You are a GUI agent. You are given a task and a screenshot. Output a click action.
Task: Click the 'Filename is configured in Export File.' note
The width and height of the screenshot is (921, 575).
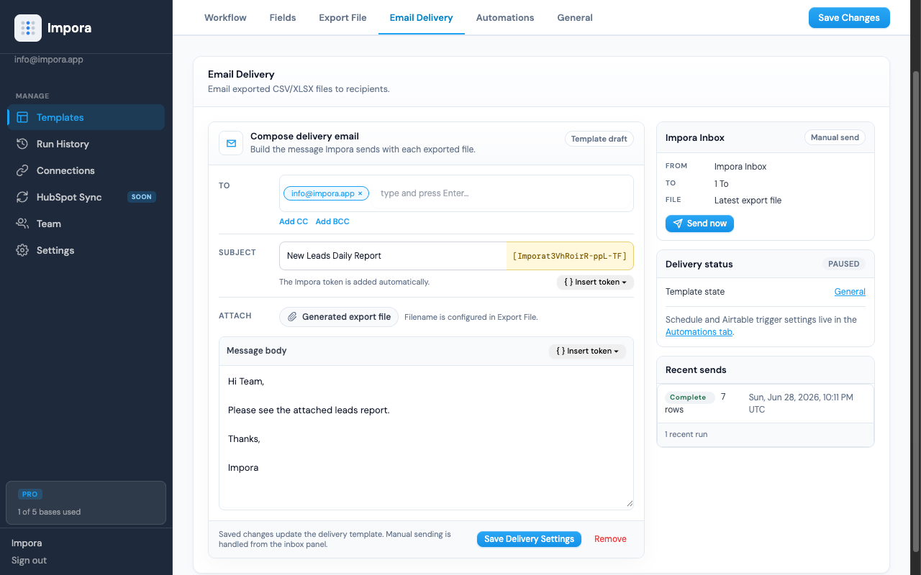471,317
